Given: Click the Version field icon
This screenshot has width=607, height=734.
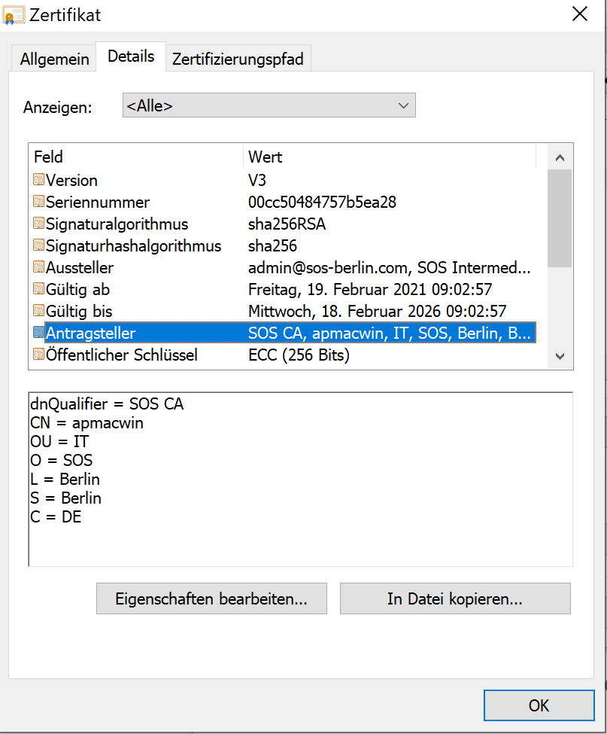Looking at the screenshot, I should coord(39,180).
